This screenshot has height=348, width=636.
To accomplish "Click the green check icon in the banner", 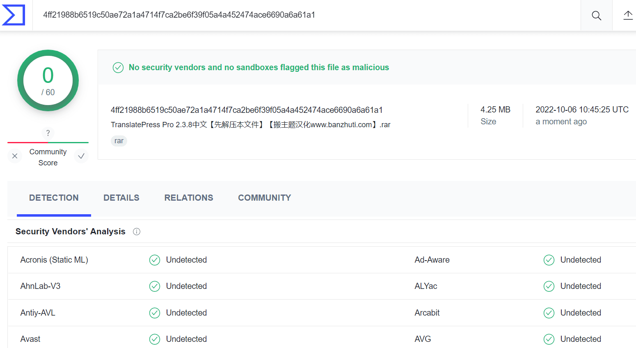I will click(x=118, y=67).
